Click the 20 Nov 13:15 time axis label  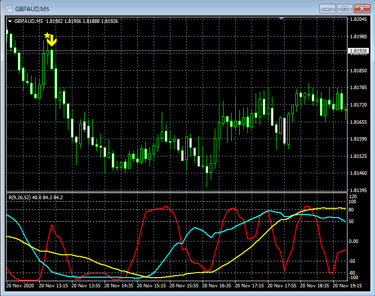[54, 286]
